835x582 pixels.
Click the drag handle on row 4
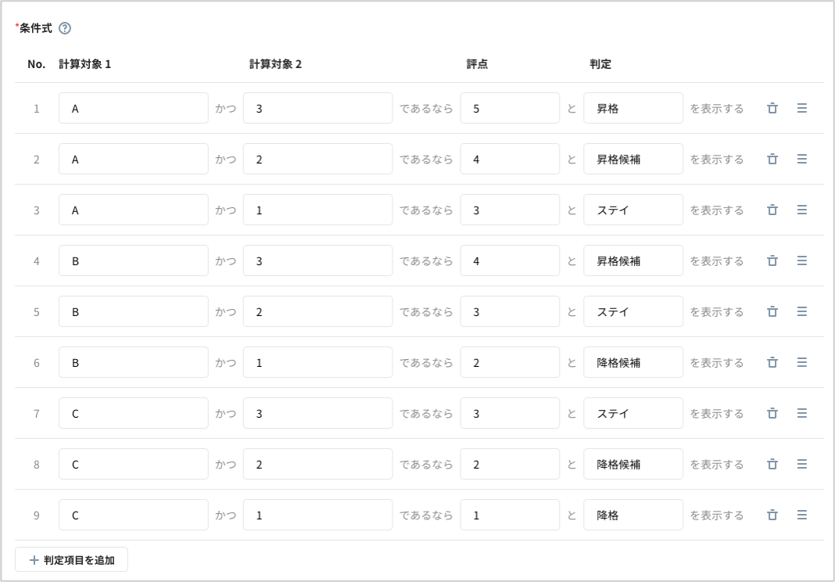(801, 260)
